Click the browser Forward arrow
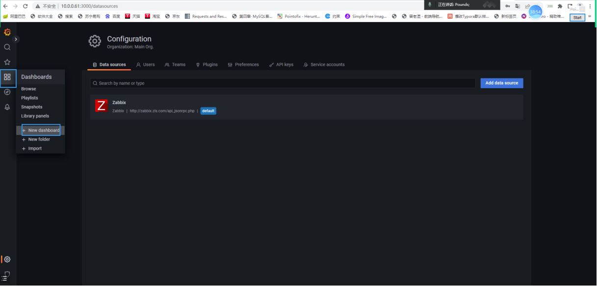The image size is (597, 286). [15, 6]
